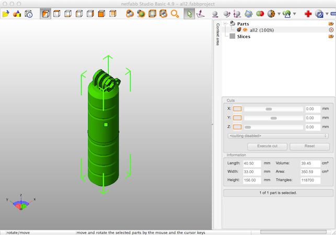Toggle the Z cut plane checkbox
The width and height of the screenshot is (336, 235).
[x=237, y=127]
